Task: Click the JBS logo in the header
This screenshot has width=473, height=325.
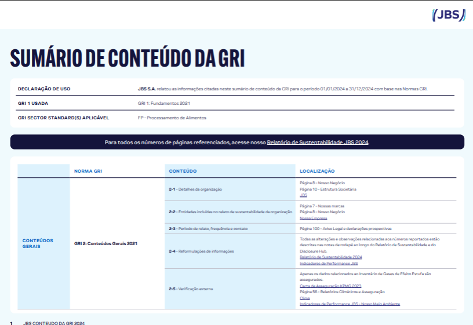Action: [449, 16]
